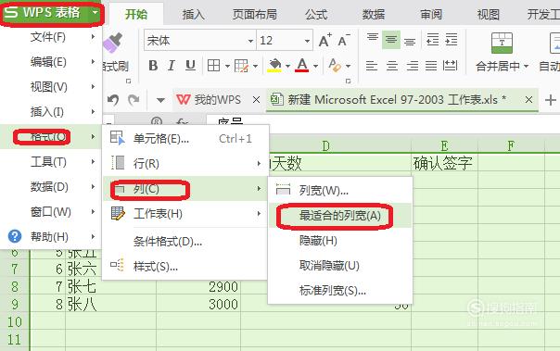Switch to the 页面布局 ribbon tab
This screenshot has height=351, width=560.
tap(255, 14)
